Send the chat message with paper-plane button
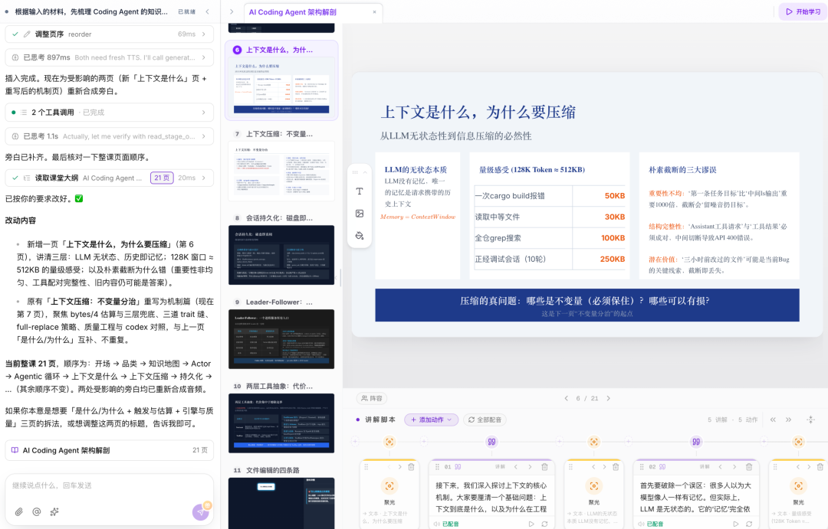 pyautogui.click(x=201, y=511)
